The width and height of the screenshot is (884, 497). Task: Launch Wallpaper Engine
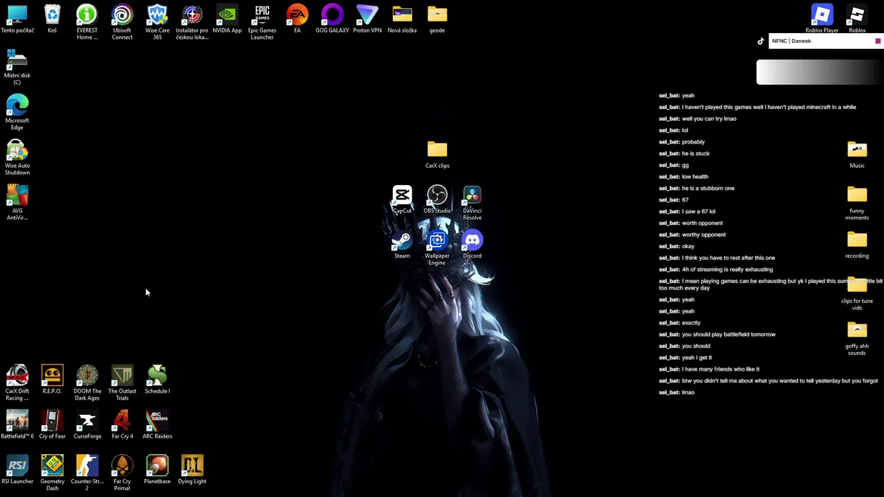pos(437,248)
